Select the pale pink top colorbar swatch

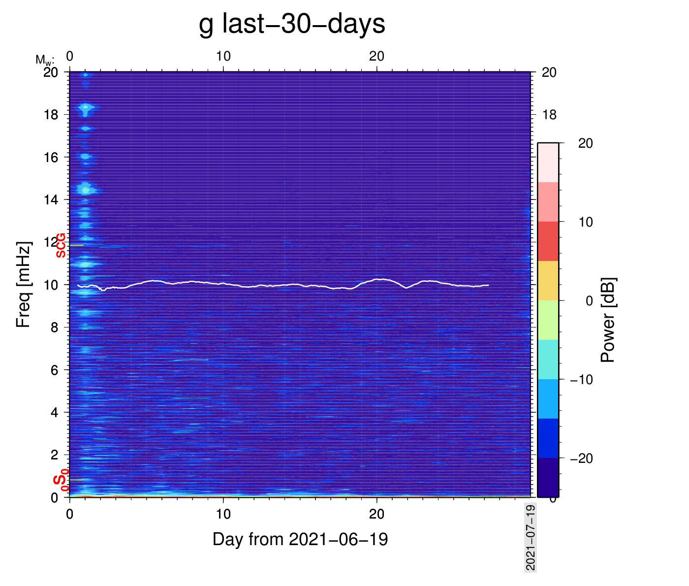tap(548, 163)
